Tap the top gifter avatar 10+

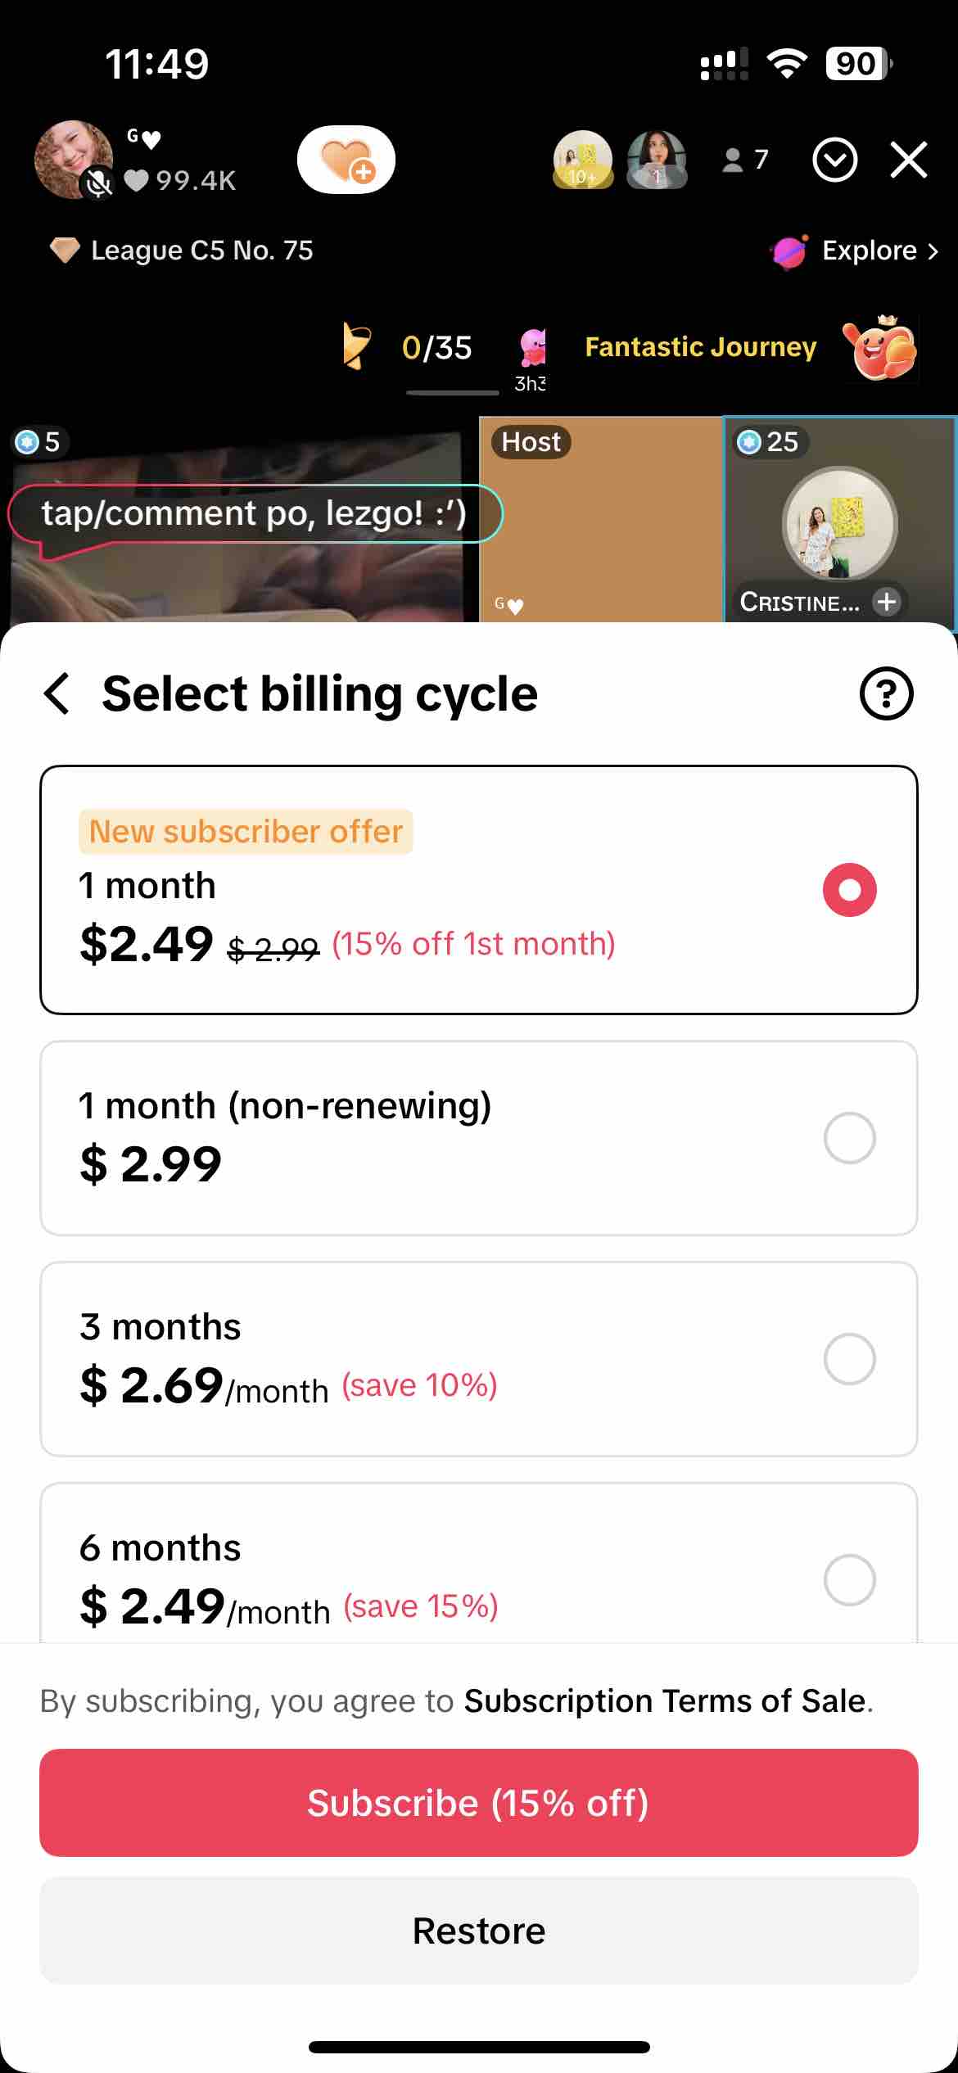click(x=582, y=160)
